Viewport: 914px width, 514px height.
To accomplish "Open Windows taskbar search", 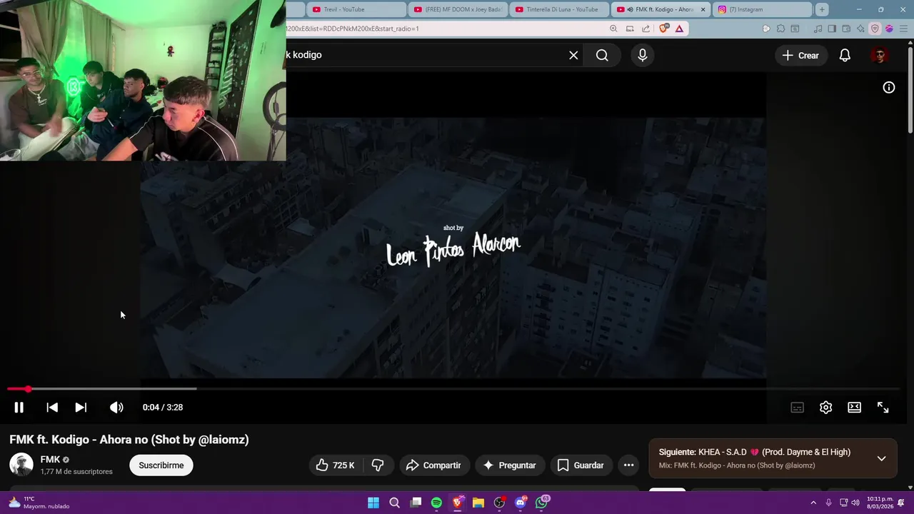I will (394, 503).
